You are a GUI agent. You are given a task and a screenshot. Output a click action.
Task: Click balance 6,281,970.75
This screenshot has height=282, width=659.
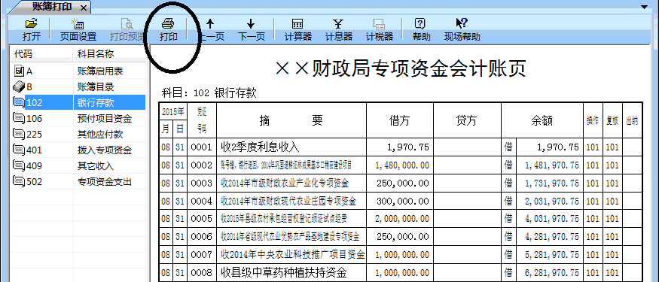click(552, 273)
